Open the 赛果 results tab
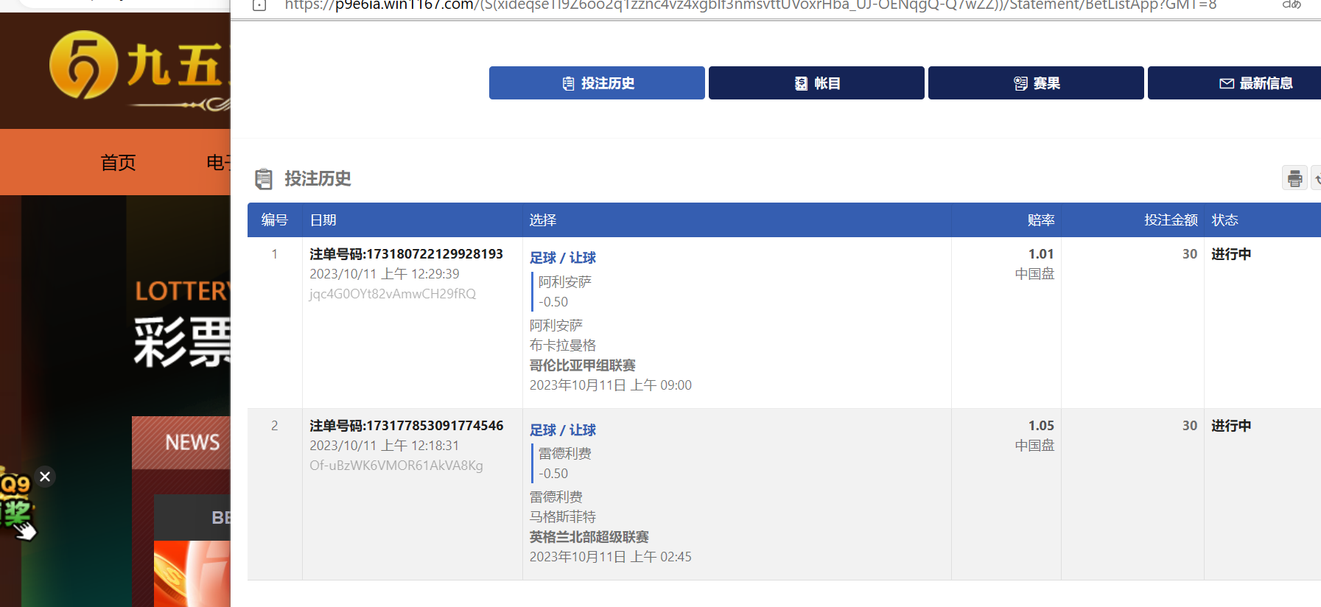The width and height of the screenshot is (1321, 607). (1036, 83)
